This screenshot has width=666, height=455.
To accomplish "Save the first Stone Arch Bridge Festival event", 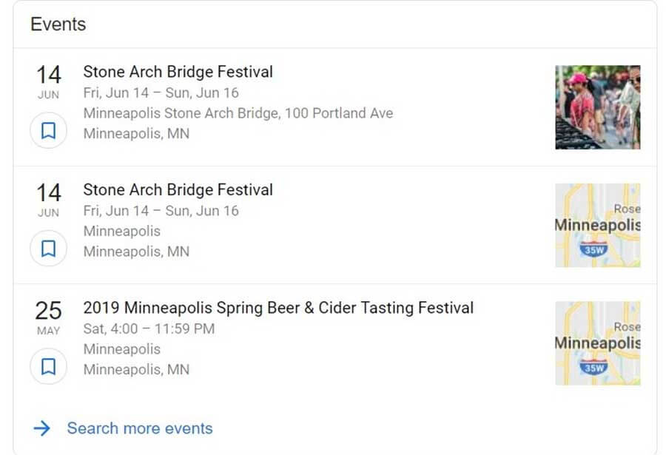I will pyautogui.click(x=48, y=130).
